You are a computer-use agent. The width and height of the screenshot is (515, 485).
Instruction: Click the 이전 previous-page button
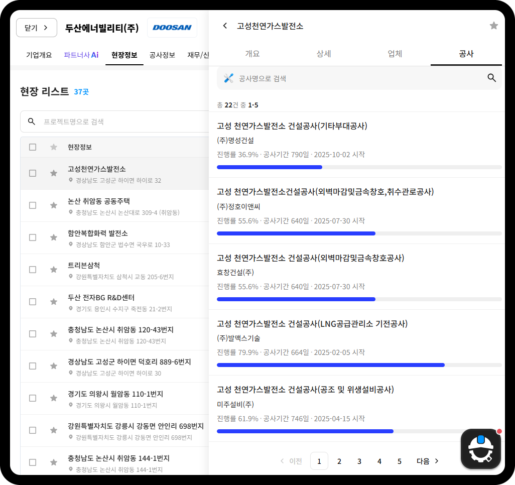[291, 461]
